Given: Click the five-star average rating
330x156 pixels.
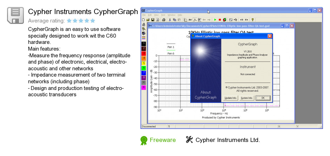Looking at the screenshot, I should pos(81,21).
